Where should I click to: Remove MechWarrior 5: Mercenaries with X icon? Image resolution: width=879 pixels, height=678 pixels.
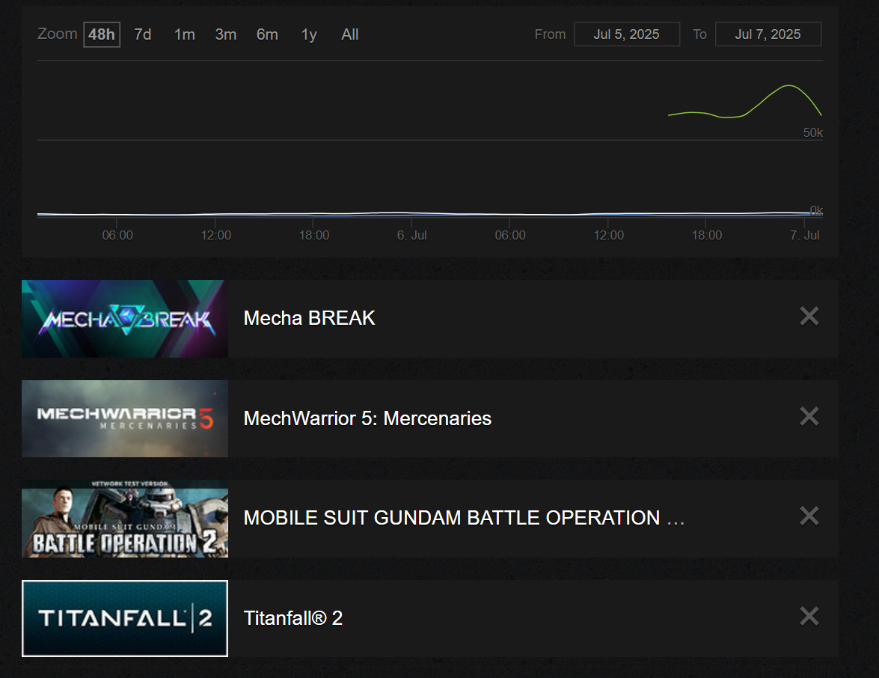809,417
